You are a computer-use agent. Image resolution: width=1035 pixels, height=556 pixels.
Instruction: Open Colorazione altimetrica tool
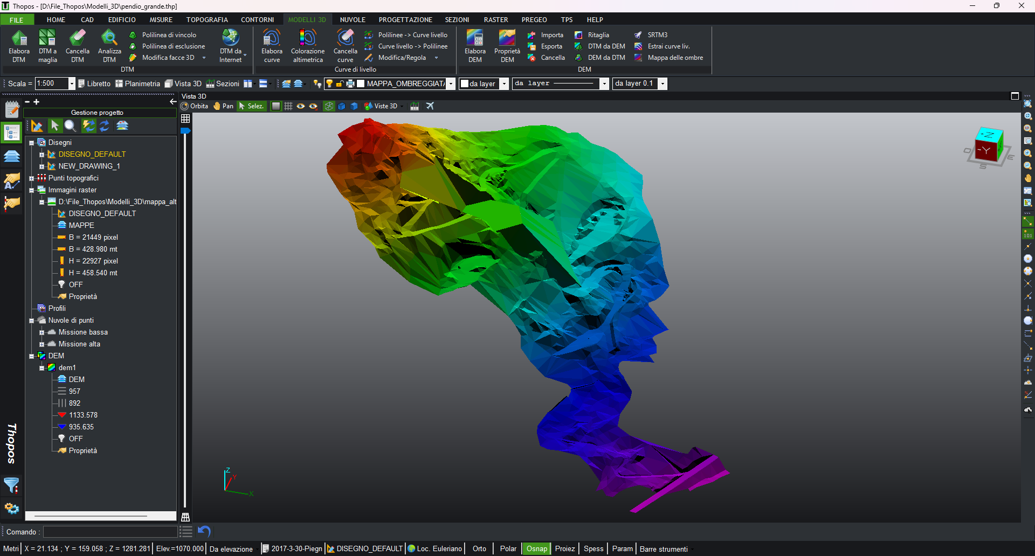click(x=308, y=46)
